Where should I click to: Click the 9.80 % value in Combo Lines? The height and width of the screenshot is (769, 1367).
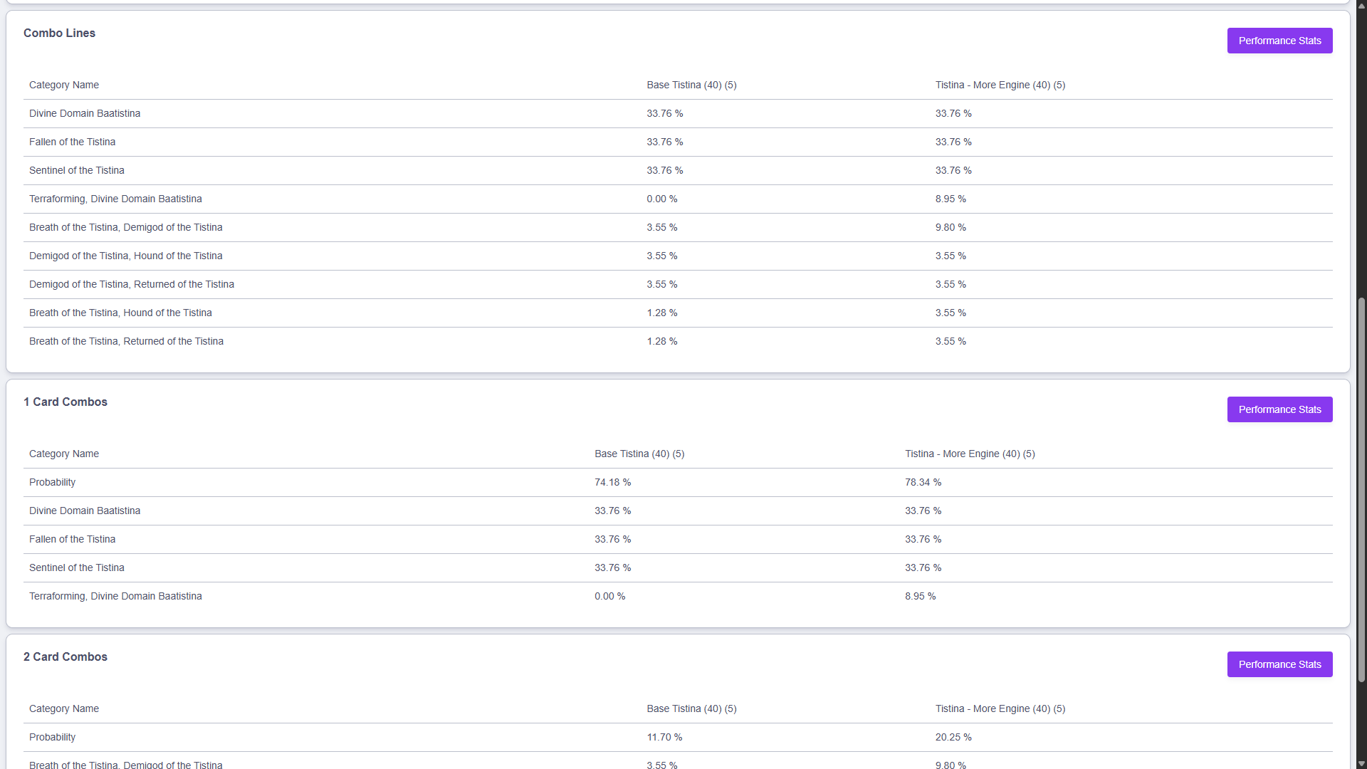tap(950, 227)
